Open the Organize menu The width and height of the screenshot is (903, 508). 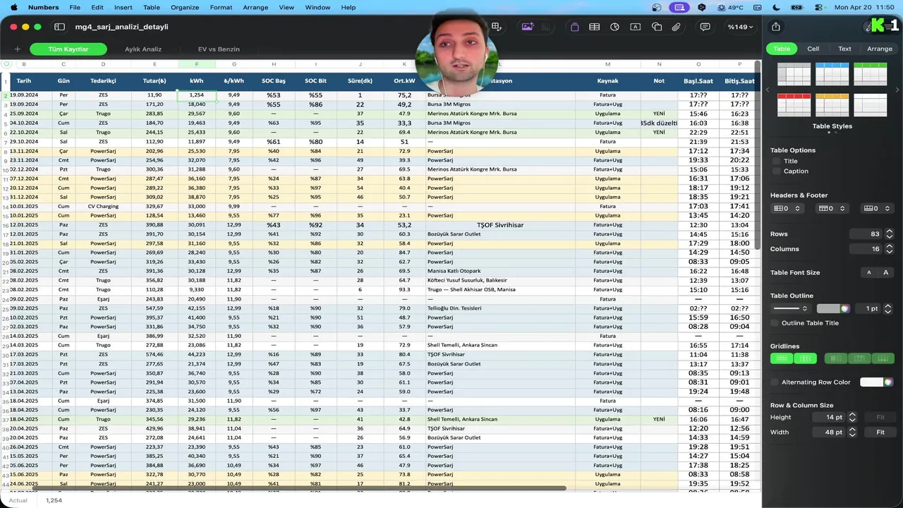point(185,7)
